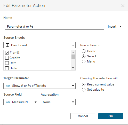Click the scroll down arrow in sheets list
The image size is (128, 125).
point(73,68)
